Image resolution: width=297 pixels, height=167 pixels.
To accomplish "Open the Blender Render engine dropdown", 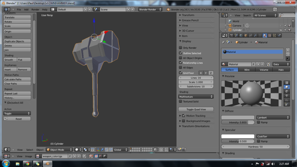I will (x=150, y=10).
